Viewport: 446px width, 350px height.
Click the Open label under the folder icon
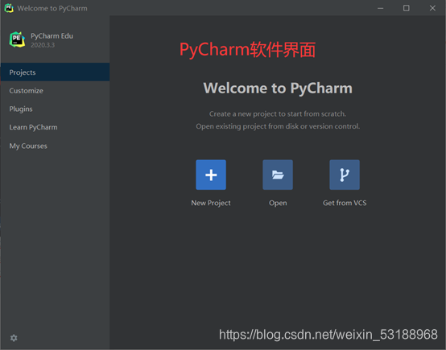[278, 203]
